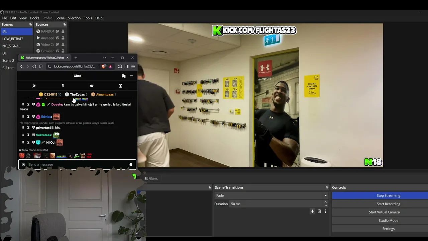
Task: Click the auyeeee media source play icon
Action: pyautogui.click(x=38, y=38)
